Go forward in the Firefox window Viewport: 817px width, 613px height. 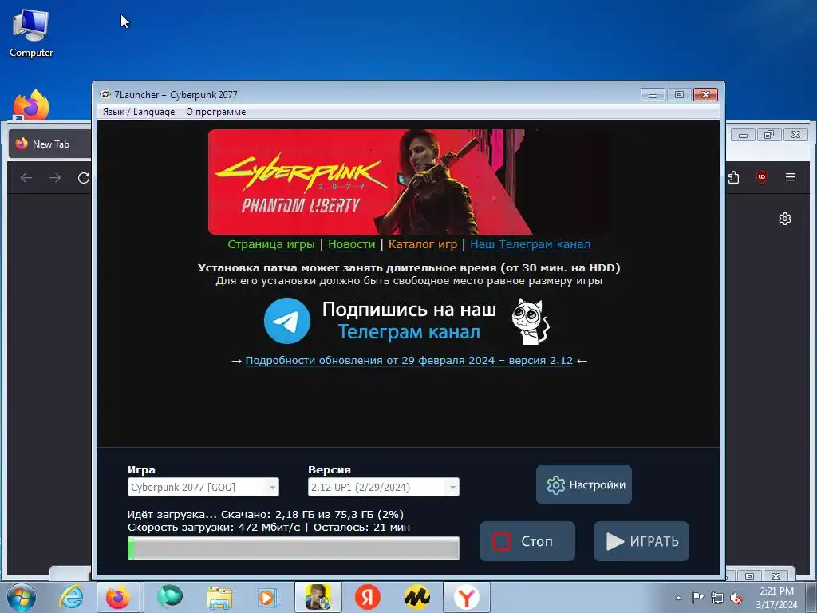tap(55, 178)
